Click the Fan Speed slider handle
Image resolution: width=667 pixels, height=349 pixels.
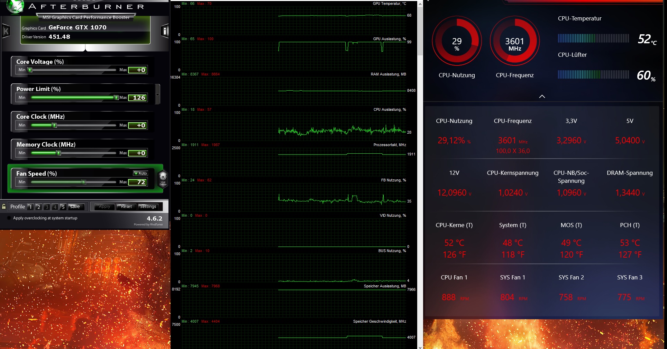pos(83,182)
